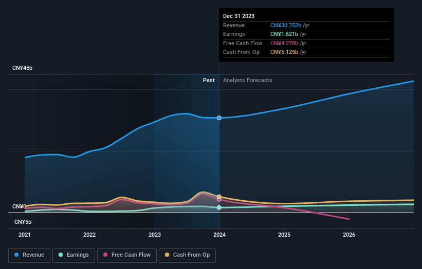422x269 pixels.
Task: Click the CN¥45b y-axis label
Action: point(22,68)
